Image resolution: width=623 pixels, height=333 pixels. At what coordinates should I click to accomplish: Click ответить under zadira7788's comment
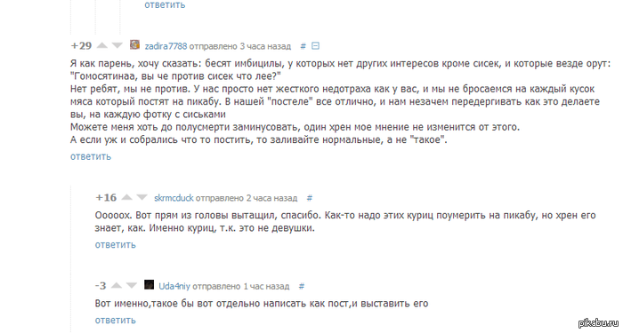[91, 156]
